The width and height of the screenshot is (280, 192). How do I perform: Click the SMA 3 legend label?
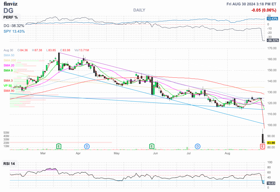click(8, 81)
